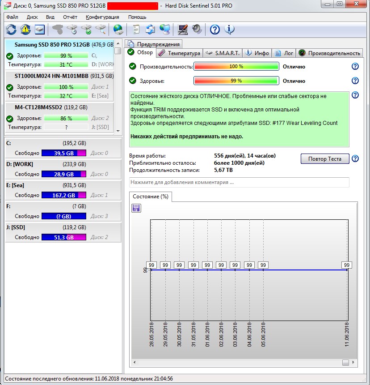Viewport: 370px width, 385px height.
Task: Click the value 556 дня(ей), 14 часа(ов)
Action: pos(245,156)
